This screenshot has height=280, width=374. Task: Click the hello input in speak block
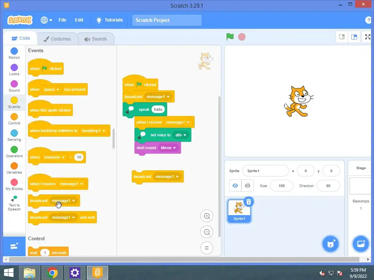158,109
